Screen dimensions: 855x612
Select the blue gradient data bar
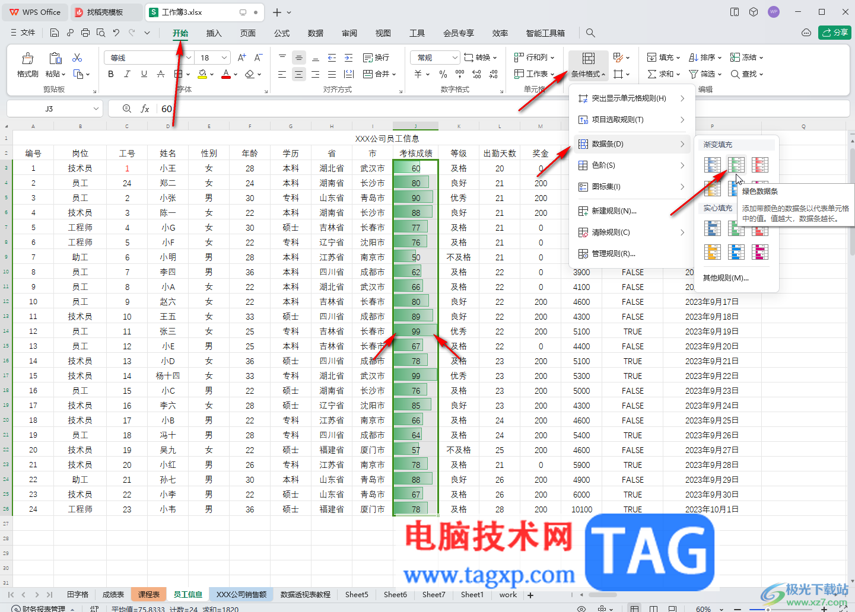click(713, 164)
